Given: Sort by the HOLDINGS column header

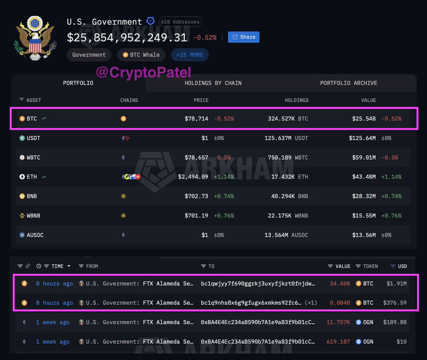Looking at the screenshot, I should click(x=296, y=100).
